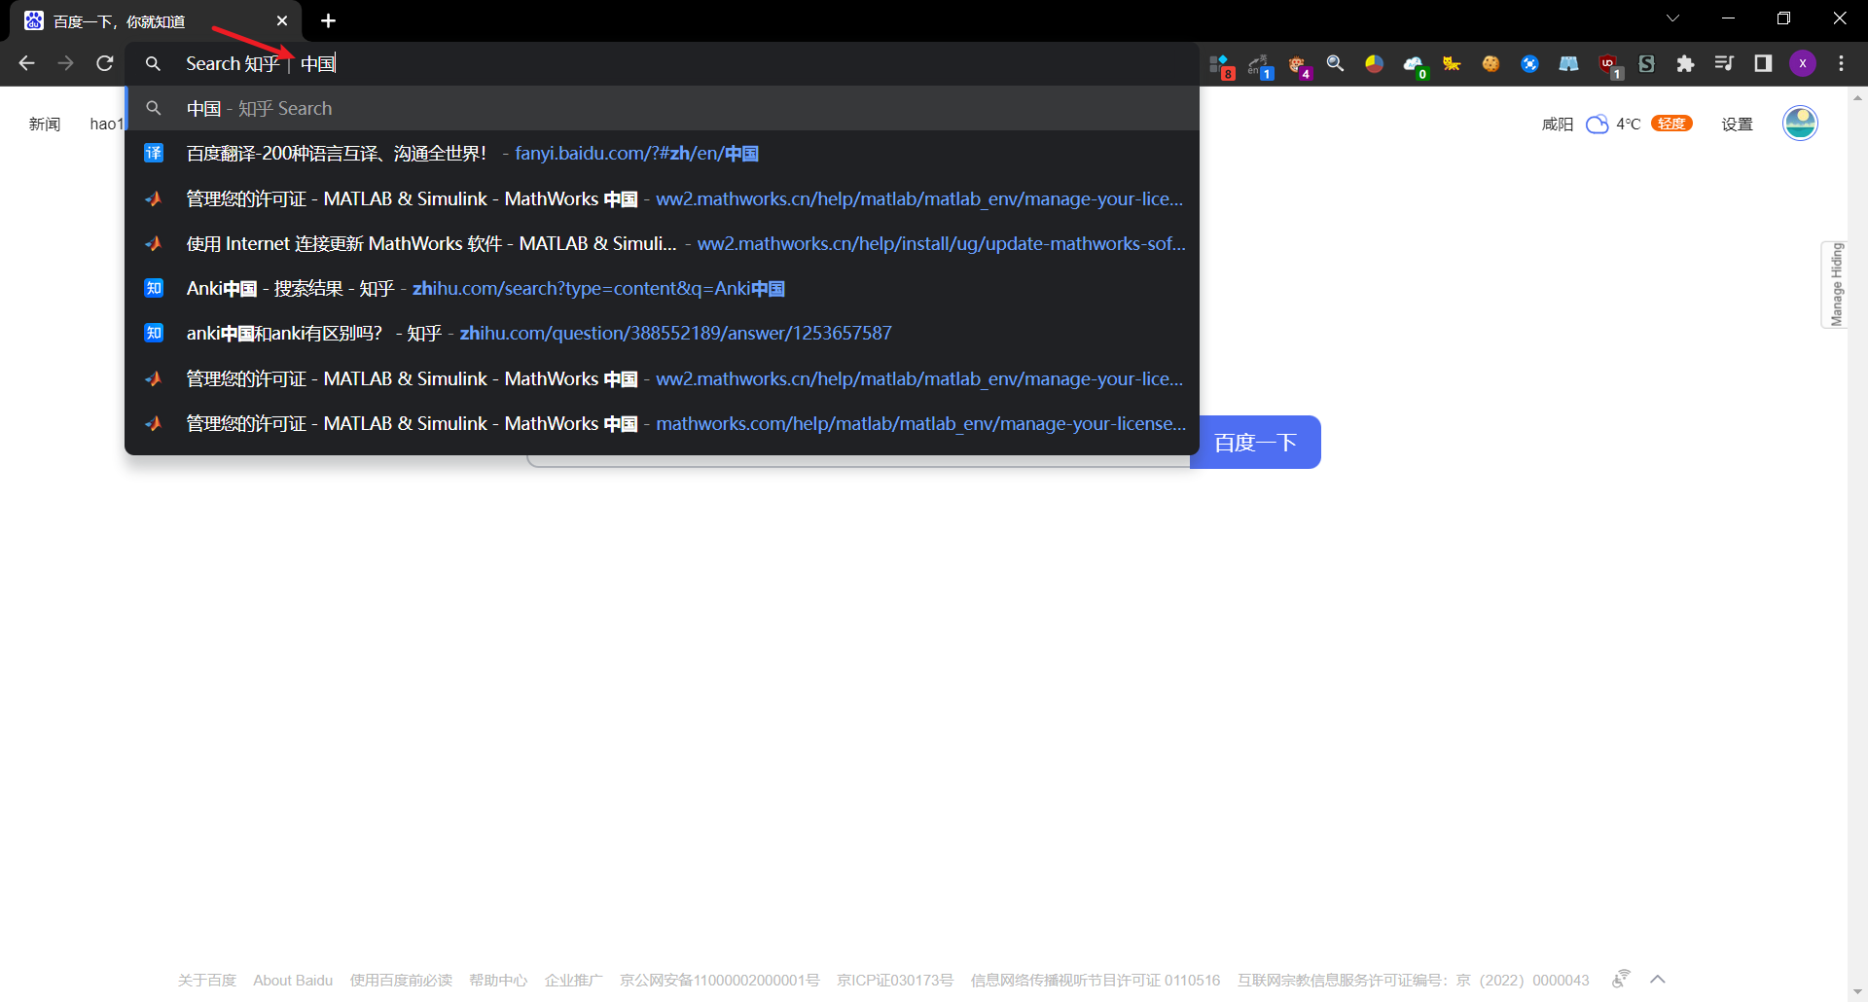Click the green S extension icon

1646,63
